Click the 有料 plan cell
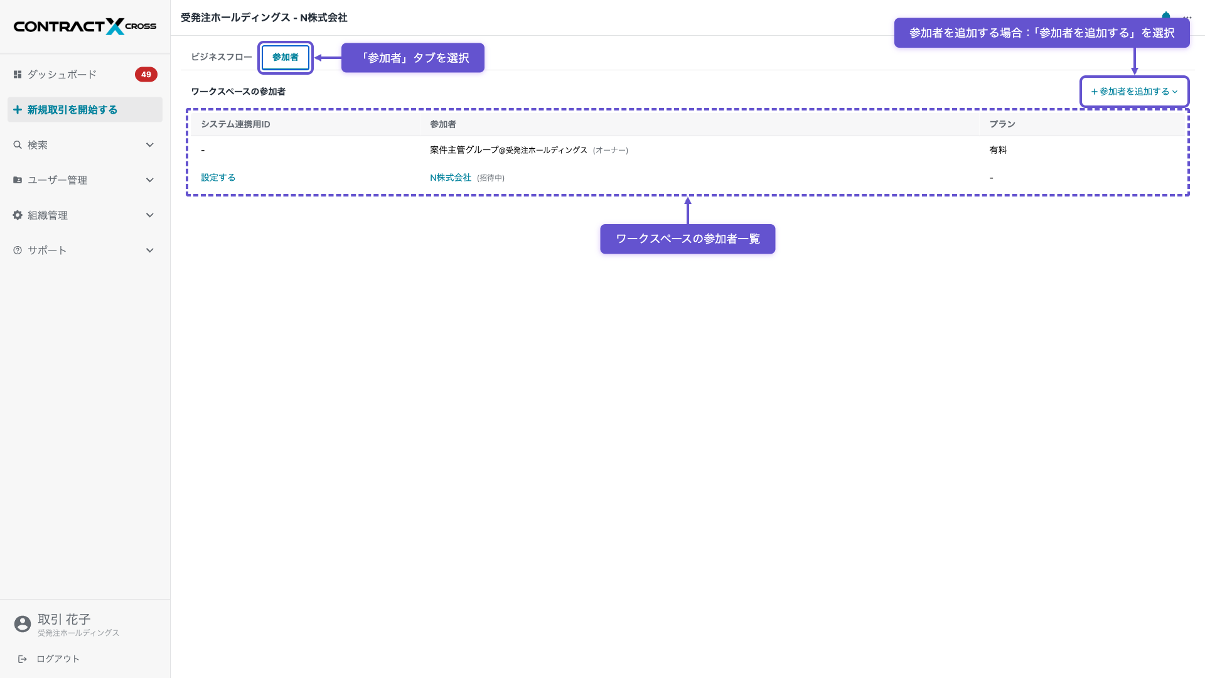The width and height of the screenshot is (1205, 678). (x=998, y=150)
